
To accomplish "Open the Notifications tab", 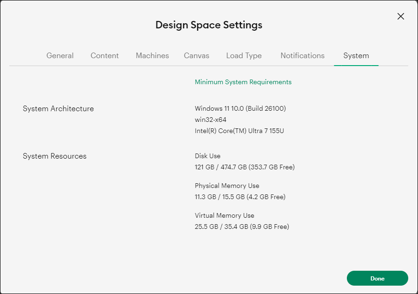I will (x=302, y=55).
